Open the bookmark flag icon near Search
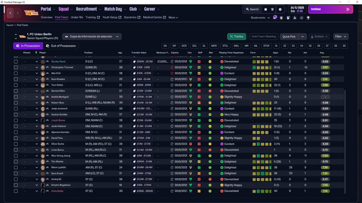 coord(266,9)
